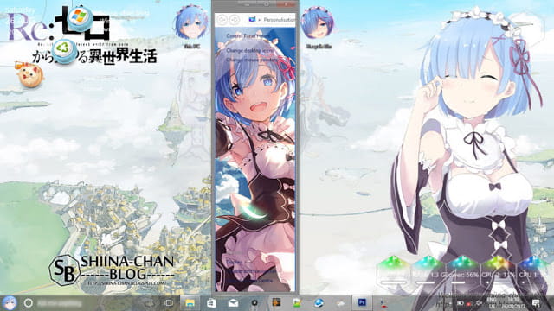
Task: Click the Windows logo bubble shortcut
Action: 81,17
